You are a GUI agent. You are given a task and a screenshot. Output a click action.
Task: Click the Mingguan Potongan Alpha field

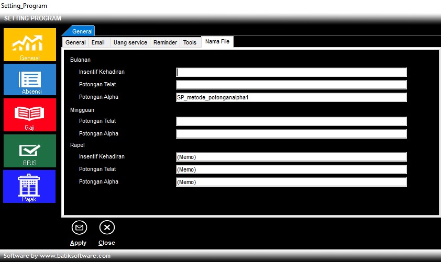pyautogui.click(x=291, y=134)
